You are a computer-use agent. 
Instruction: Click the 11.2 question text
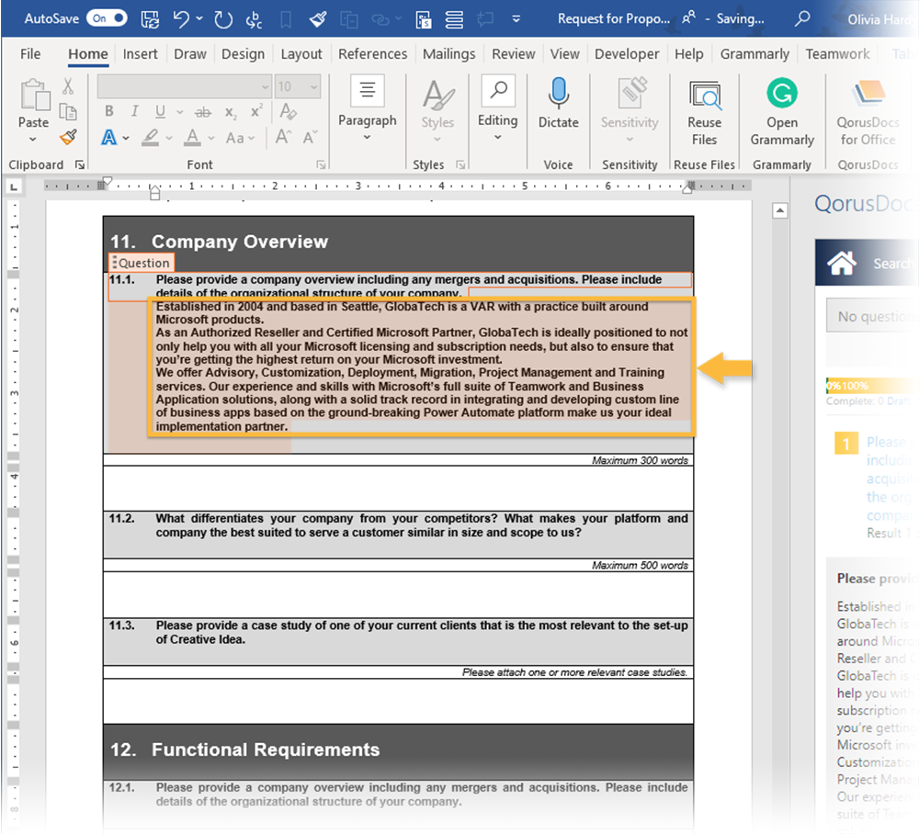point(422,525)
